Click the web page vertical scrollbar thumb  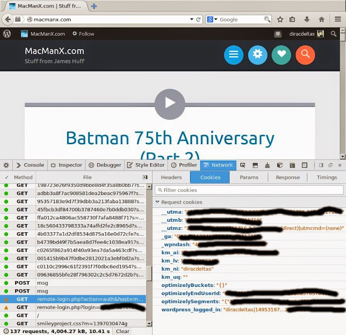tap(343, 37)
